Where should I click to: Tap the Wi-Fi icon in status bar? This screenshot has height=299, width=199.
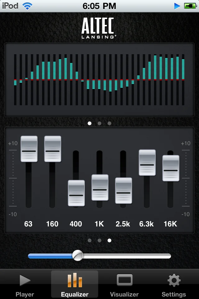pyautogui.click(x=27, y=6)
